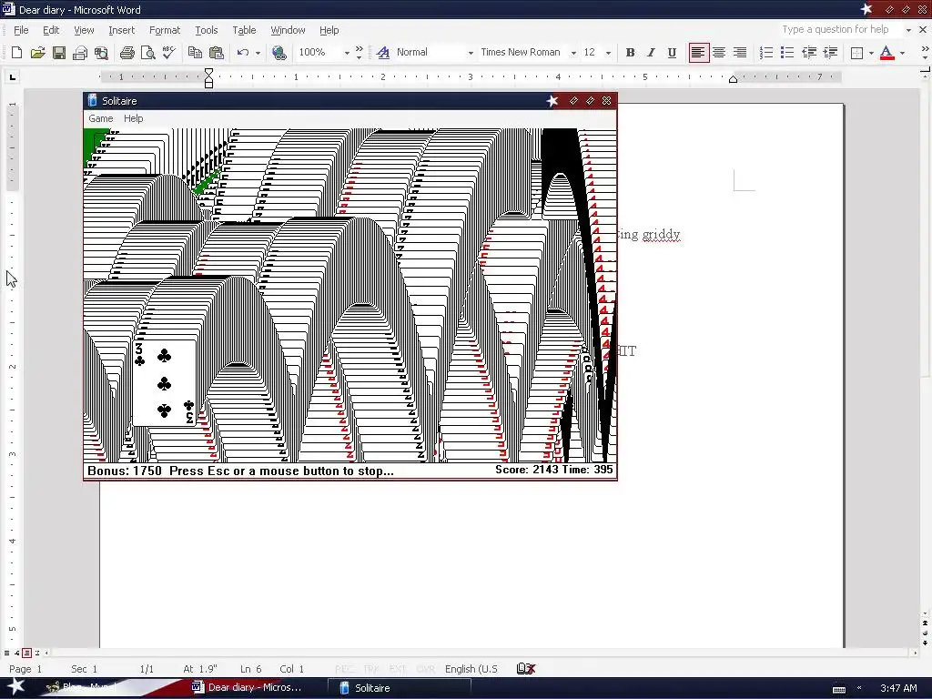Expand the border style dropdown arrow
The height and width of the screenshot is (699, 932).
coord(871,53)
